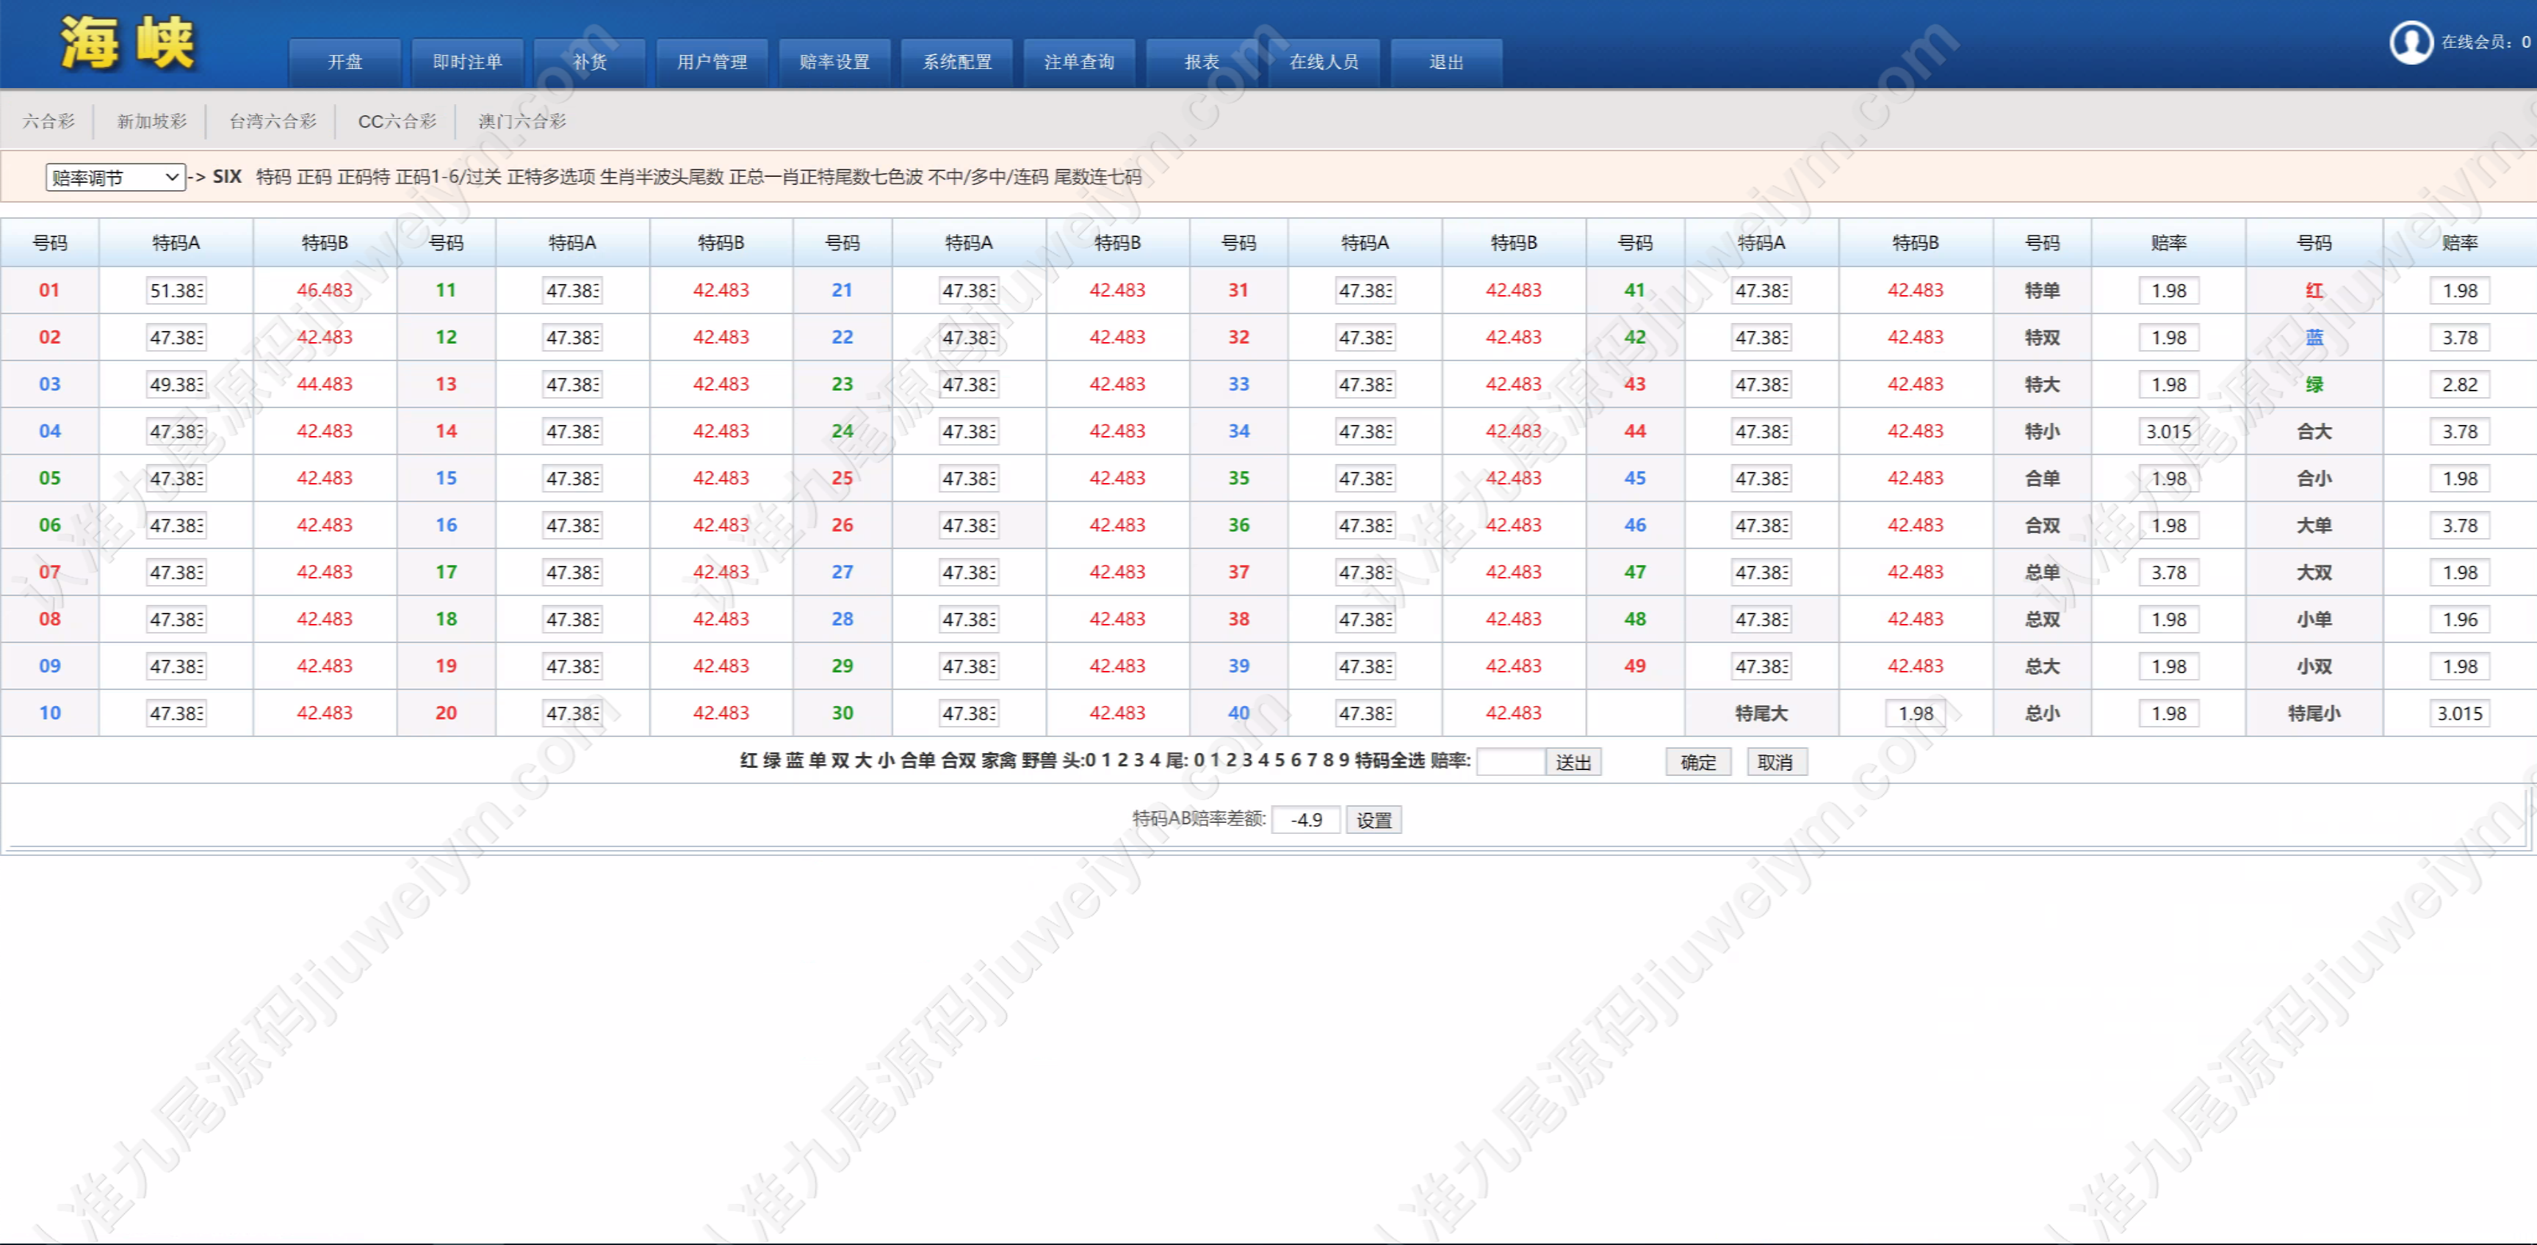The image size is (2537, 1245).
Task: Open the 赔率调节 dropdown
Action: point(115,177)
